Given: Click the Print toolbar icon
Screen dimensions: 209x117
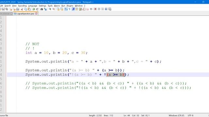Looking at the screenshot, I should (18, 9).
